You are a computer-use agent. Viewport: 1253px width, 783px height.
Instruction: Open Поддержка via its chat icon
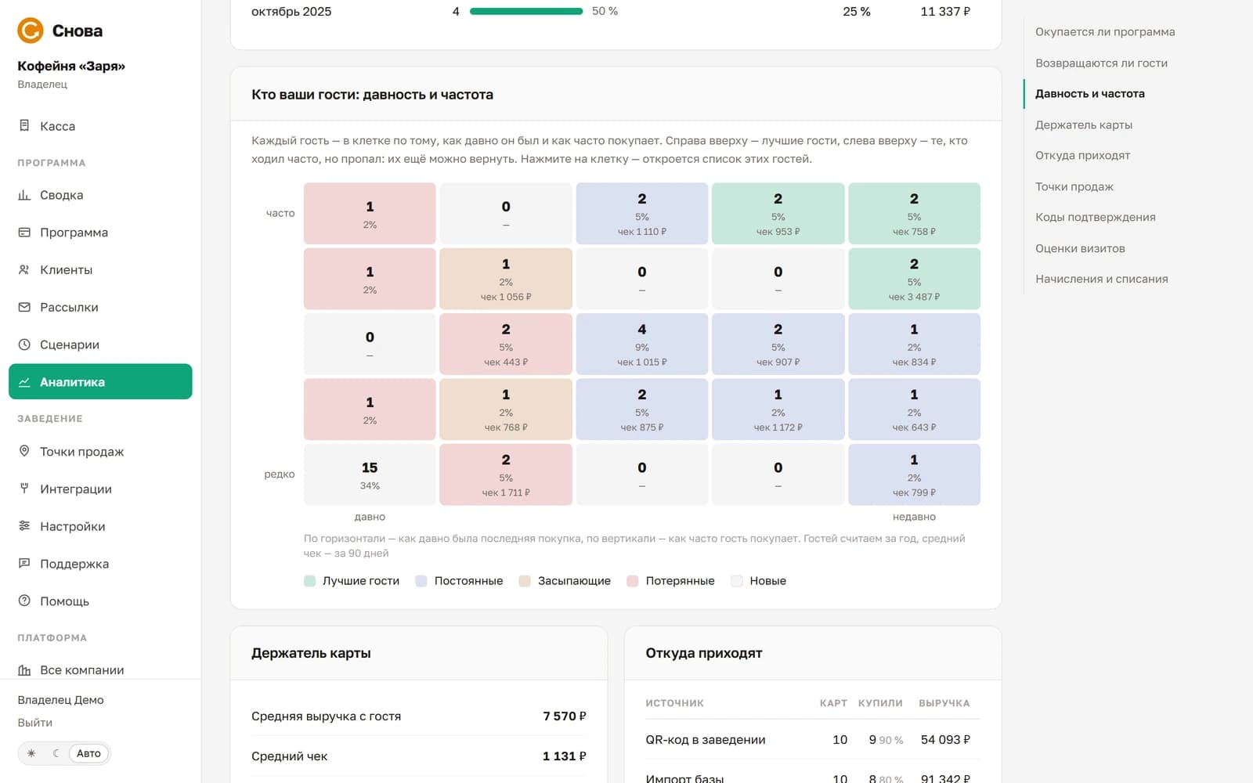[24, 564]
